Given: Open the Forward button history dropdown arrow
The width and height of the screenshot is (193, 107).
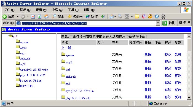Looking at the screenshot, I should [x=28, y=16].
